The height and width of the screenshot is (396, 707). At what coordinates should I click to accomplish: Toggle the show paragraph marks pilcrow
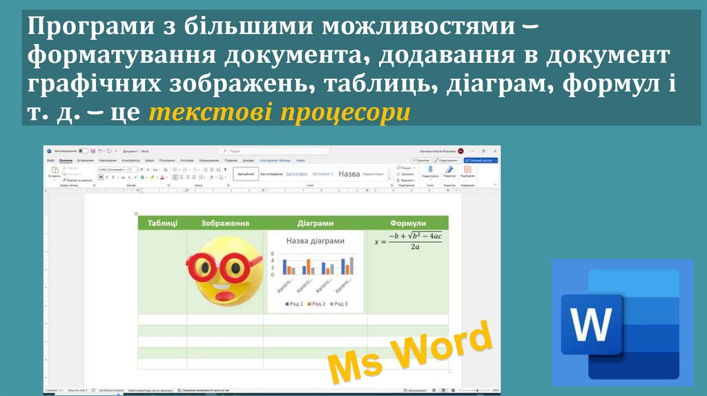point(226,170)
